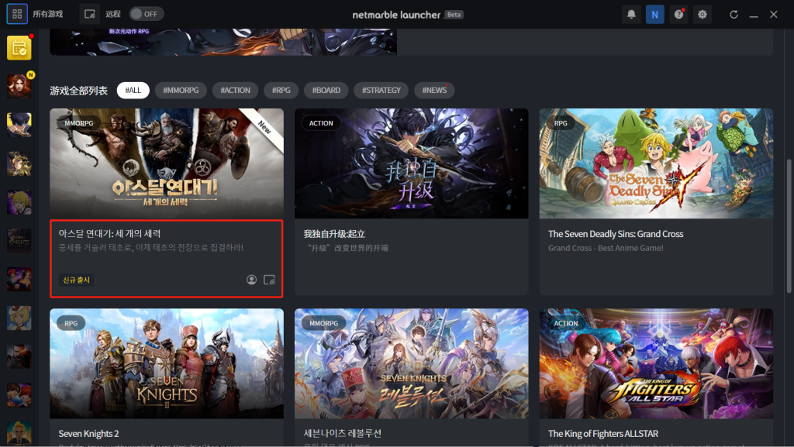Open the blue N account icon
Viewport: 794px width, 447px height.
pyautogui.click(x=654, y=14)
